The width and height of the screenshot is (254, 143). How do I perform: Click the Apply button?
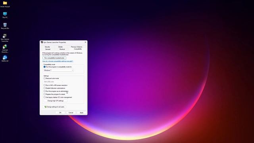pos(81,112)
